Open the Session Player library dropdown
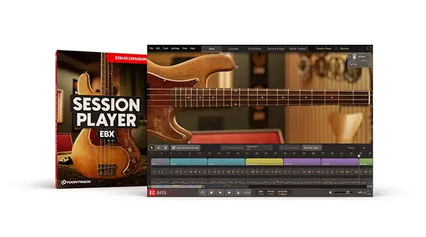 [327, 48]
